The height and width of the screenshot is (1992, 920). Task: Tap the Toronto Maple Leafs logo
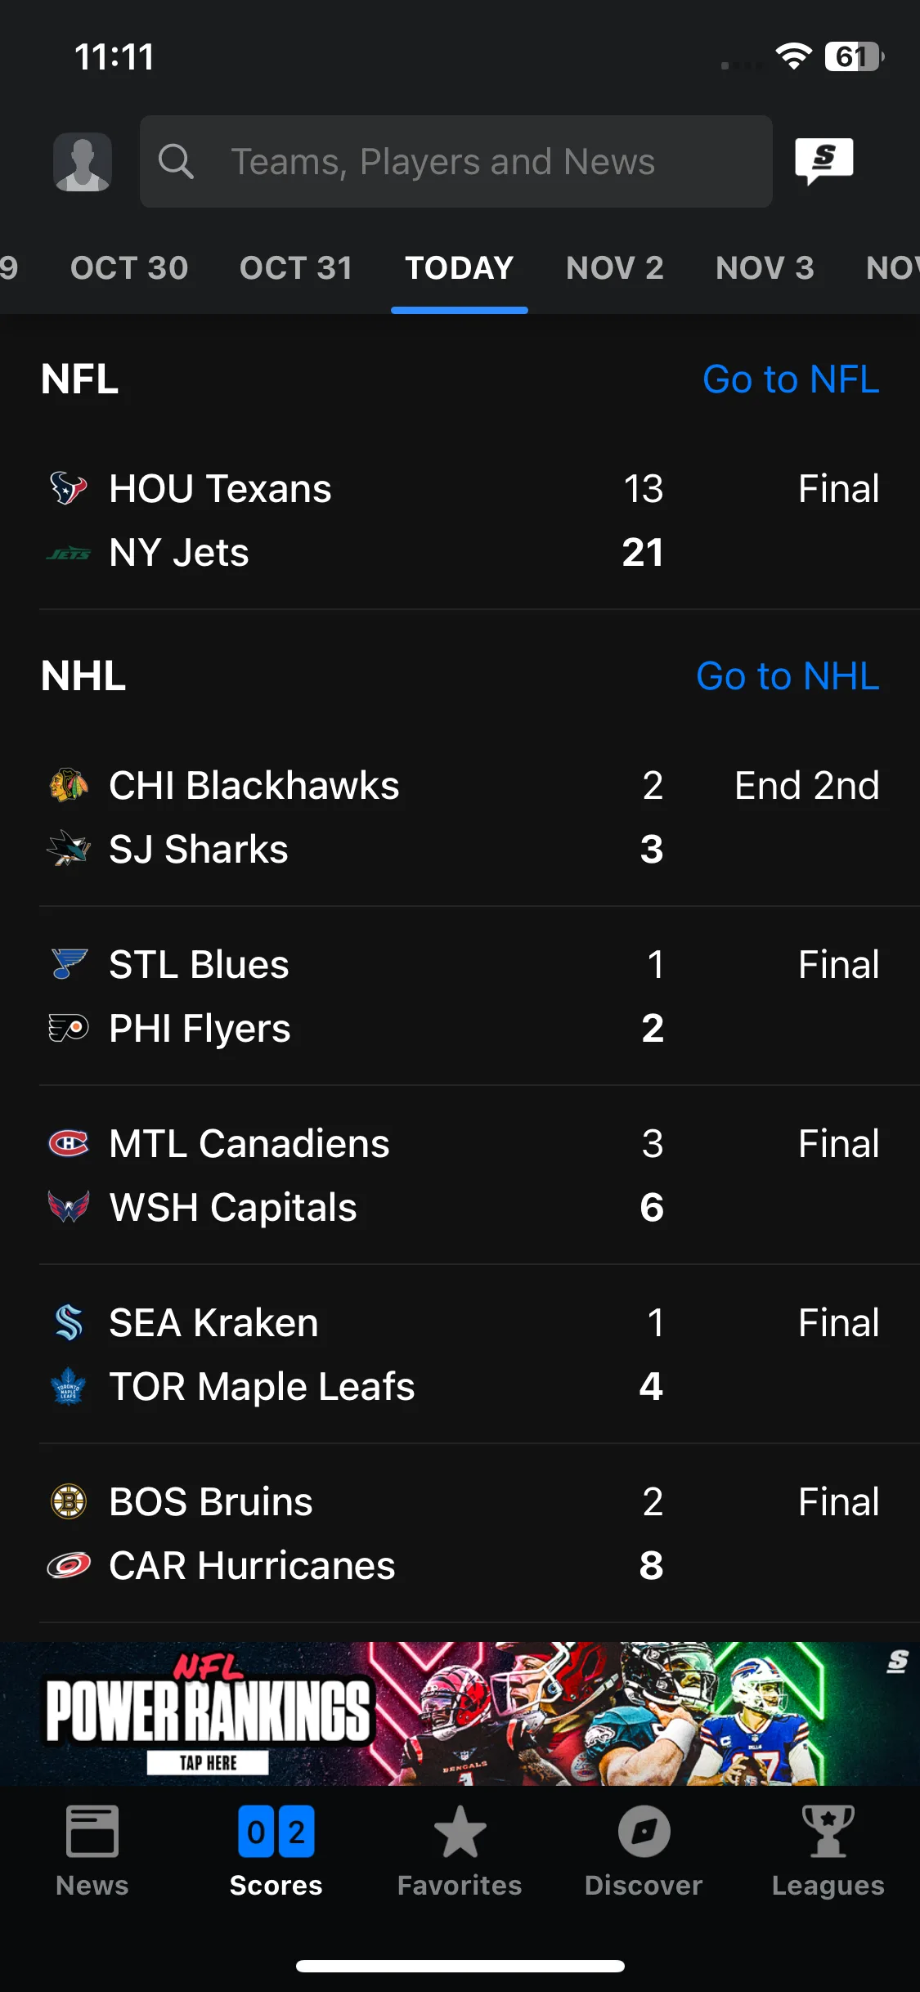[x=69, y=1386]
